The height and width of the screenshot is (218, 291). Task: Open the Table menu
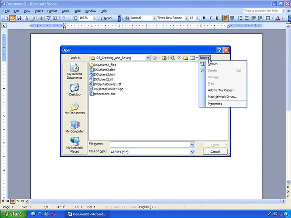coord(77,11)
